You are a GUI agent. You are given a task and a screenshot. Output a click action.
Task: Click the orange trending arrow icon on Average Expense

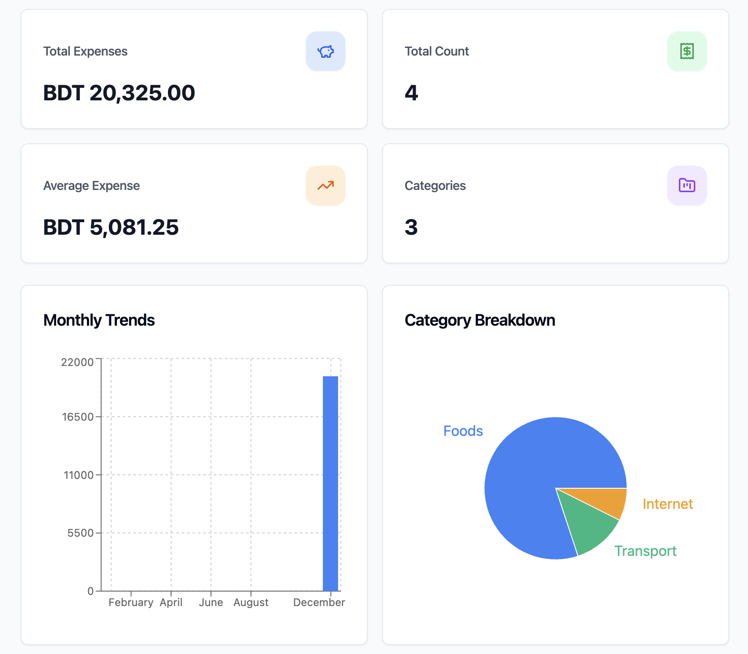(x=325, y=185)
